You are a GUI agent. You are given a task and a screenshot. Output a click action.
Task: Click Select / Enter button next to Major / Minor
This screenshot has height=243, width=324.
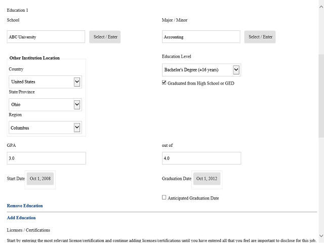point(260,37)
